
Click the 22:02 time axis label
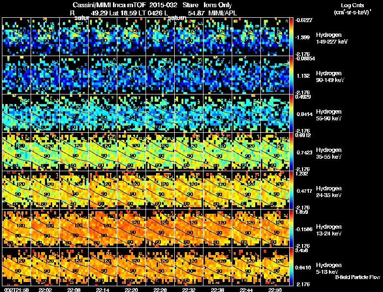tap(45, 290)
